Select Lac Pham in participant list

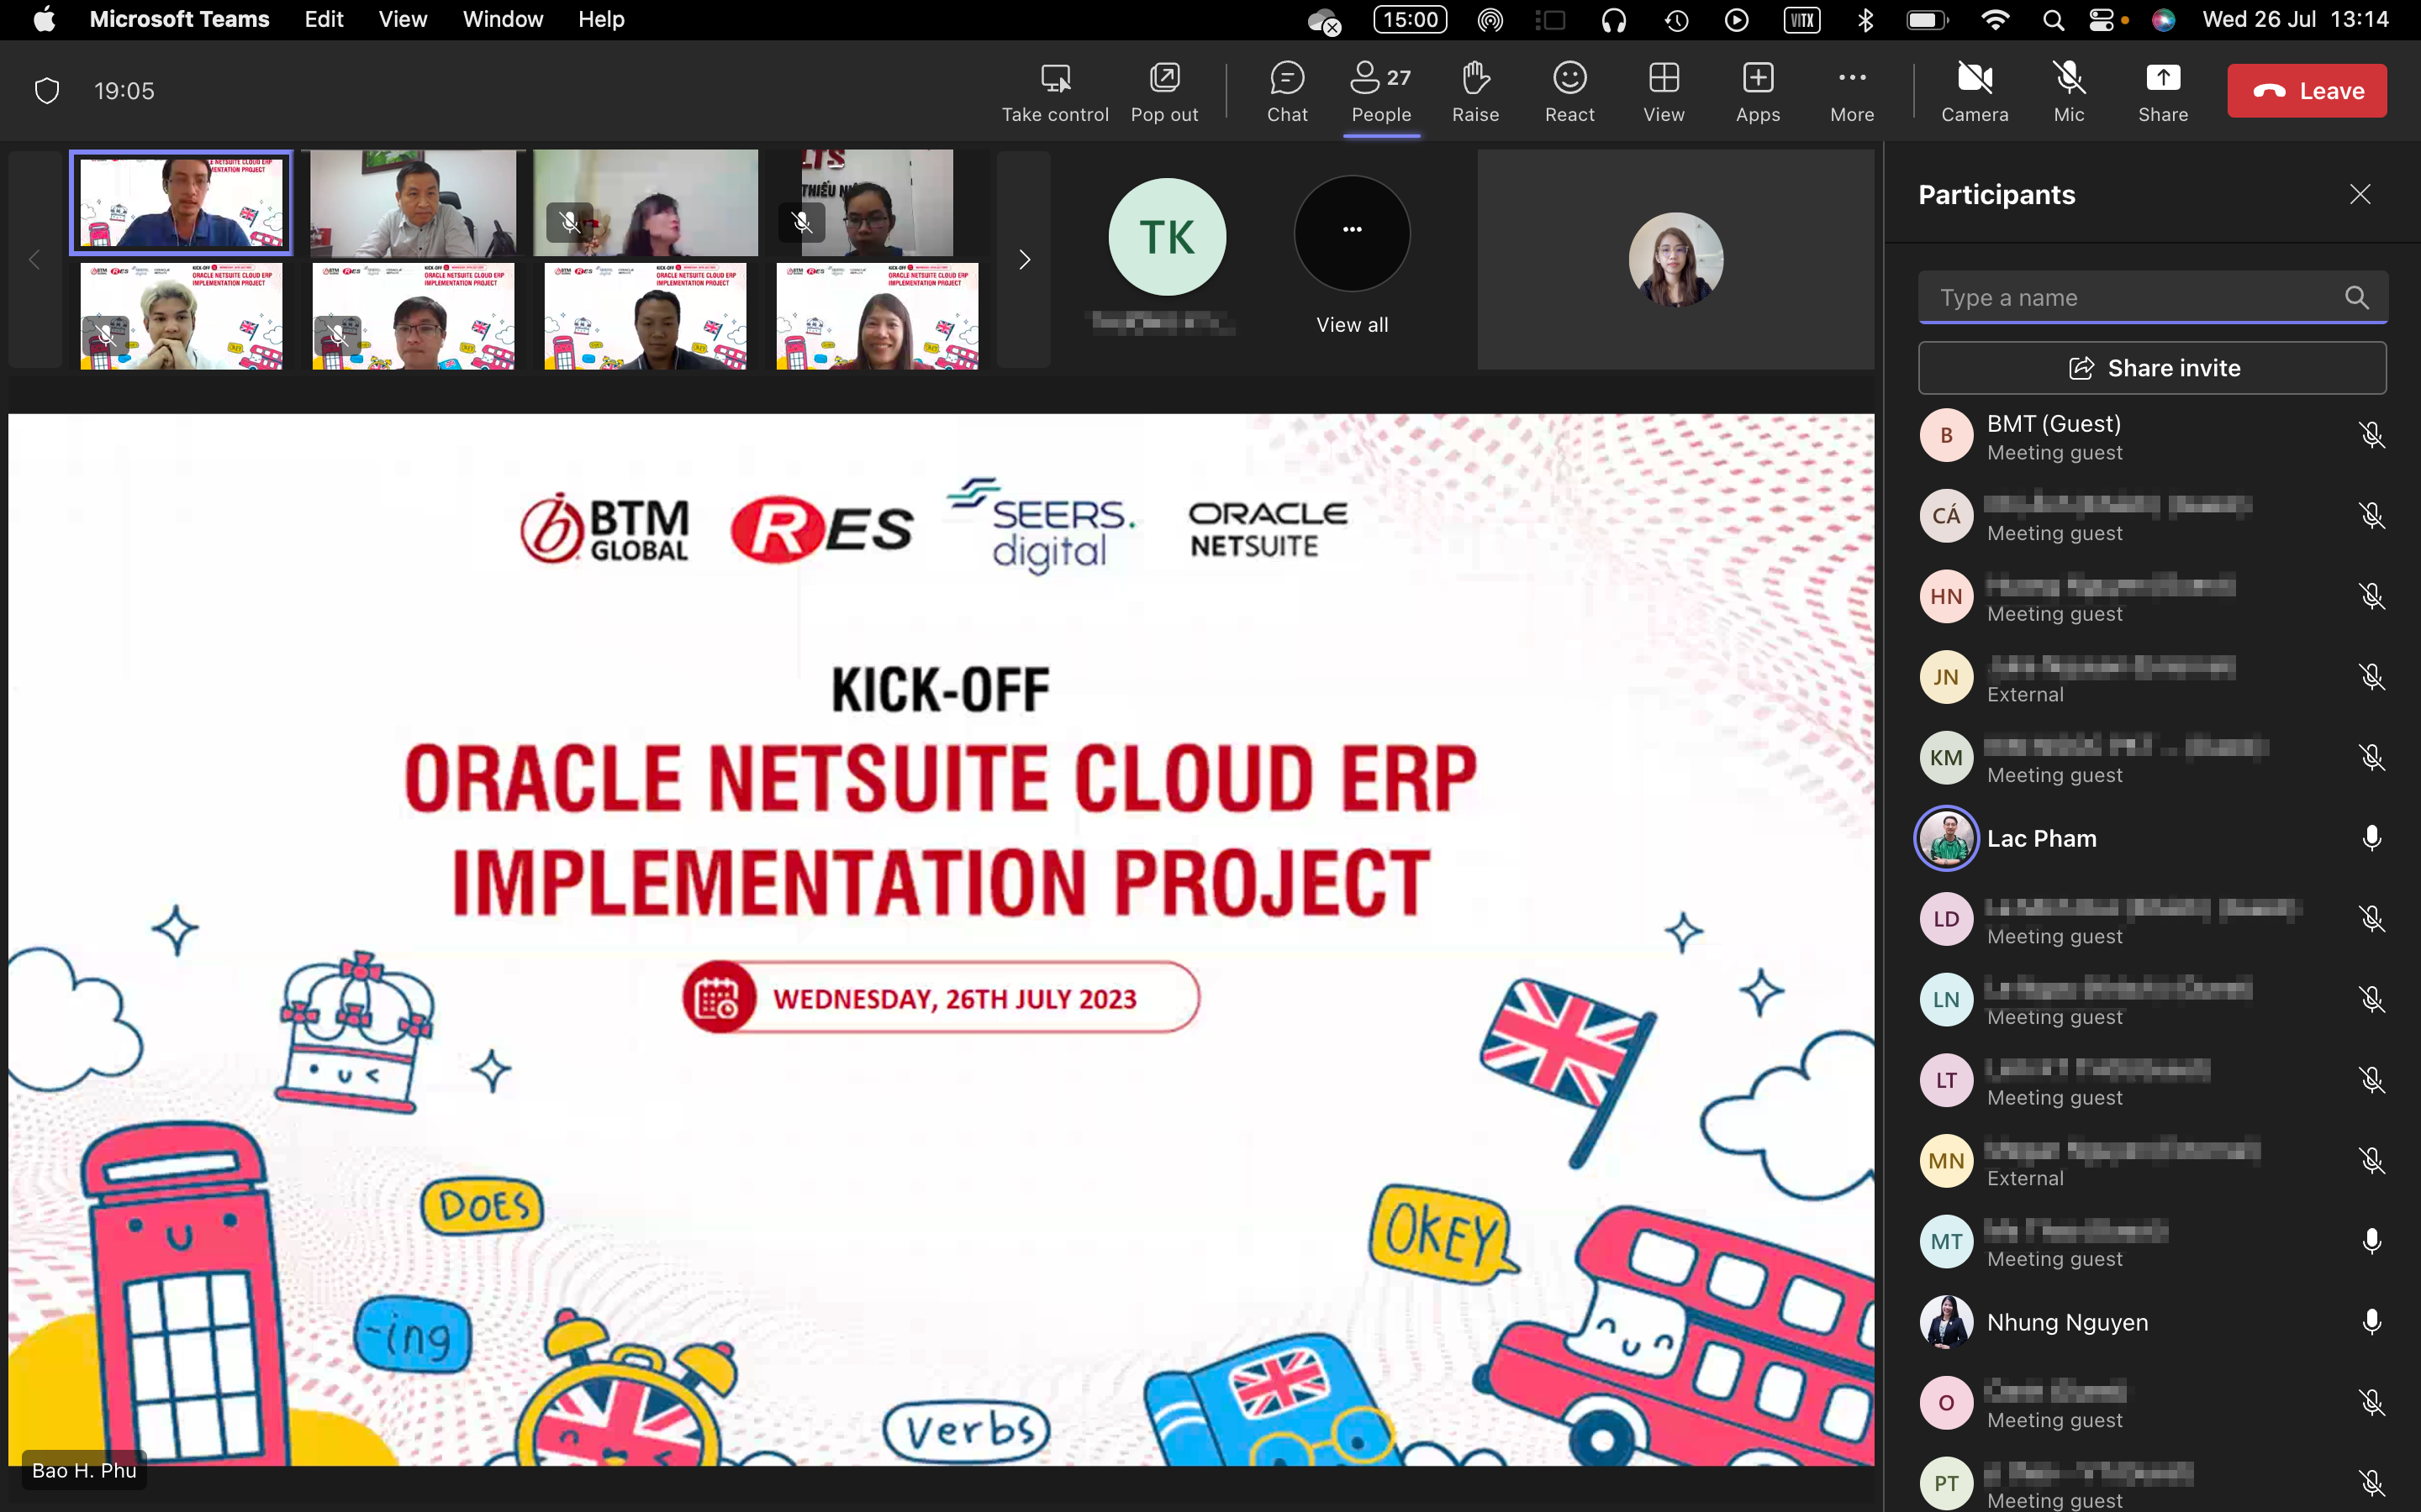coord(2153,838)
